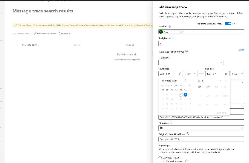Select January 27 in calendar
This screenshot has width=249, height=163.
[167, 90]
